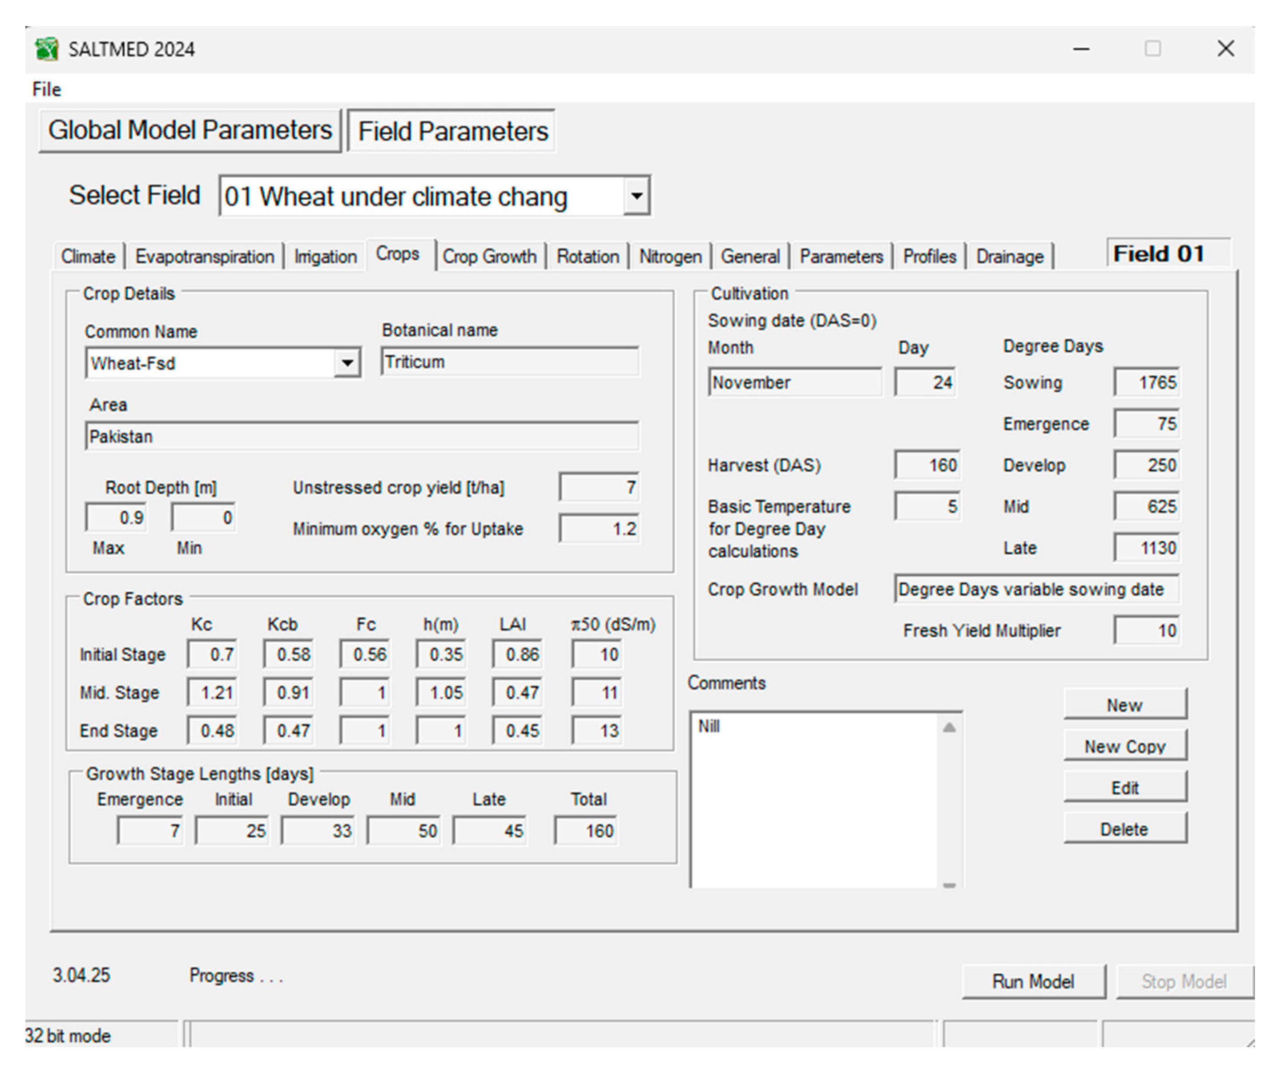
Task: Click the Degree Days Emergence field
Action: [1146, 424]
